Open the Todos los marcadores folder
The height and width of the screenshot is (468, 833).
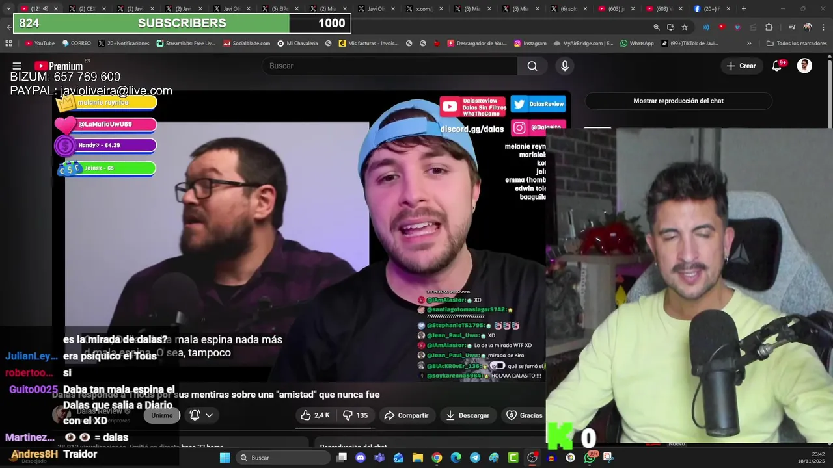click(x=797, y=44)
